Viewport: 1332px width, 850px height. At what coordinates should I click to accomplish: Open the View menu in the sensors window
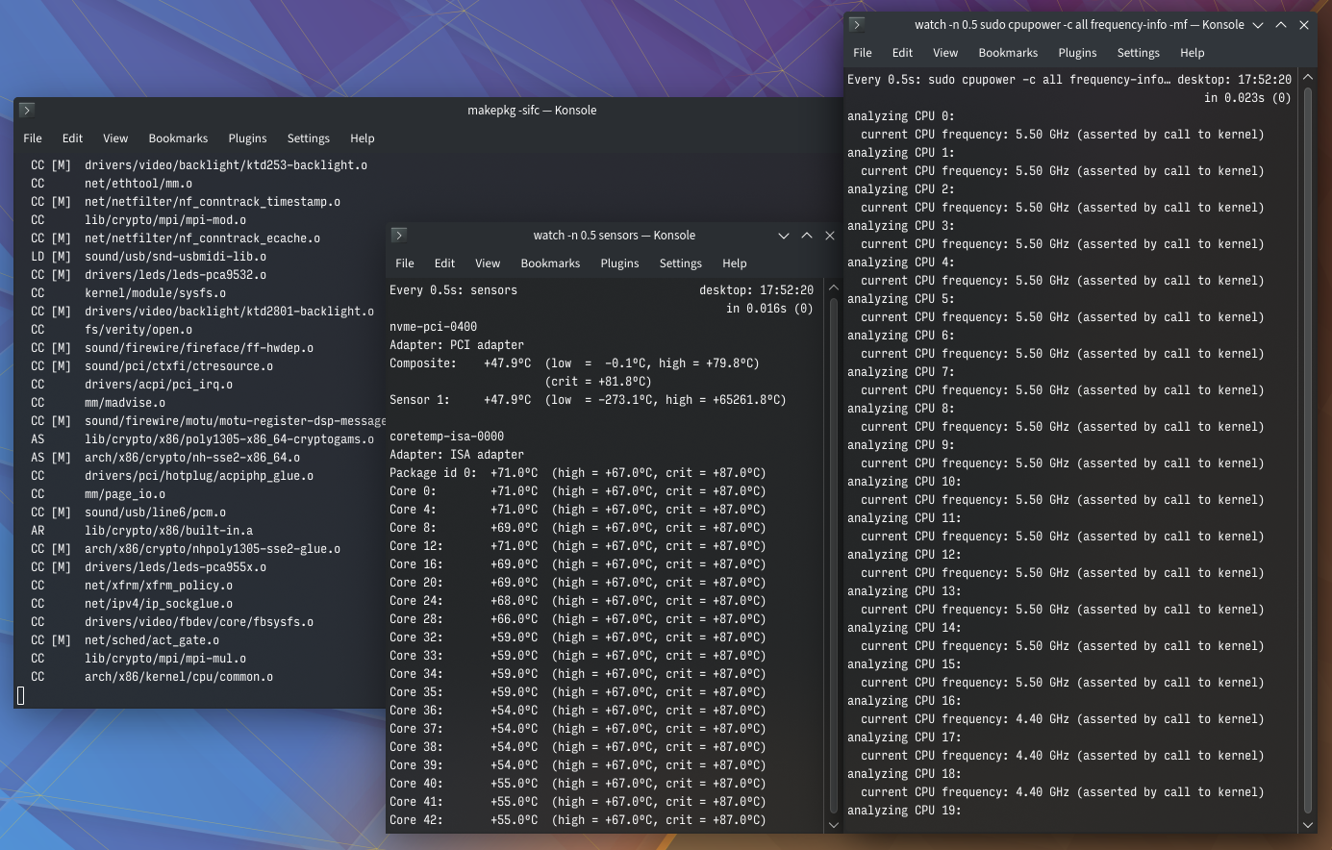click(x=488, y=263)
